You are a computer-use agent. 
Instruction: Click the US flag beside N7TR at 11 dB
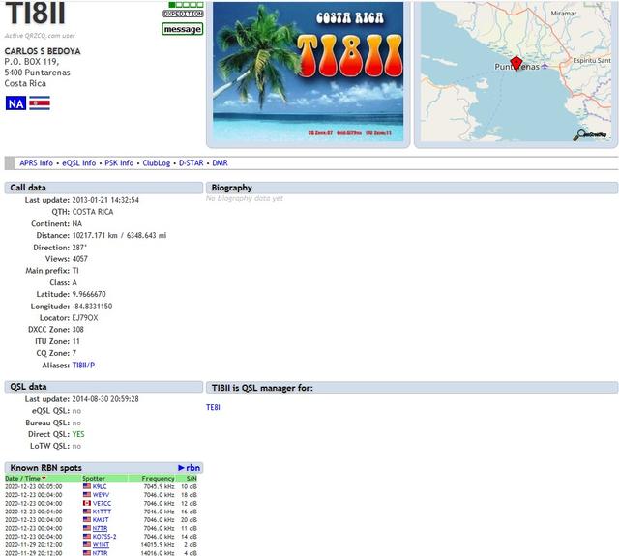87,528
